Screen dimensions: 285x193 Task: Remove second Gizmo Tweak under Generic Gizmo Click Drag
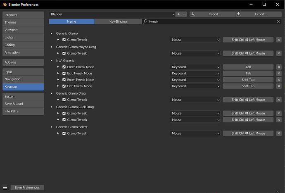pos(279,120)
